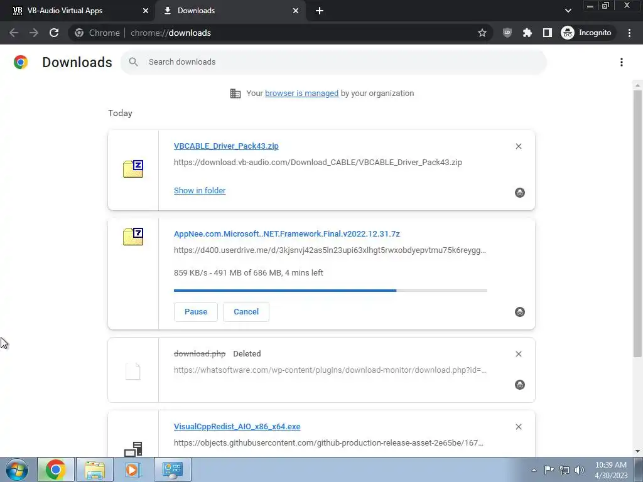The image size is (643, 482).
Task: Open VBCABLE_Driver_Pack43.zip file link
Action: pyautogui.click(x=226, y=146)
